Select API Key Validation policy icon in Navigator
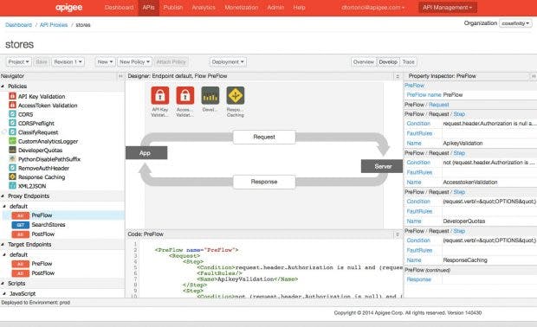Viewport: 537px width, 327px height. 12,96
